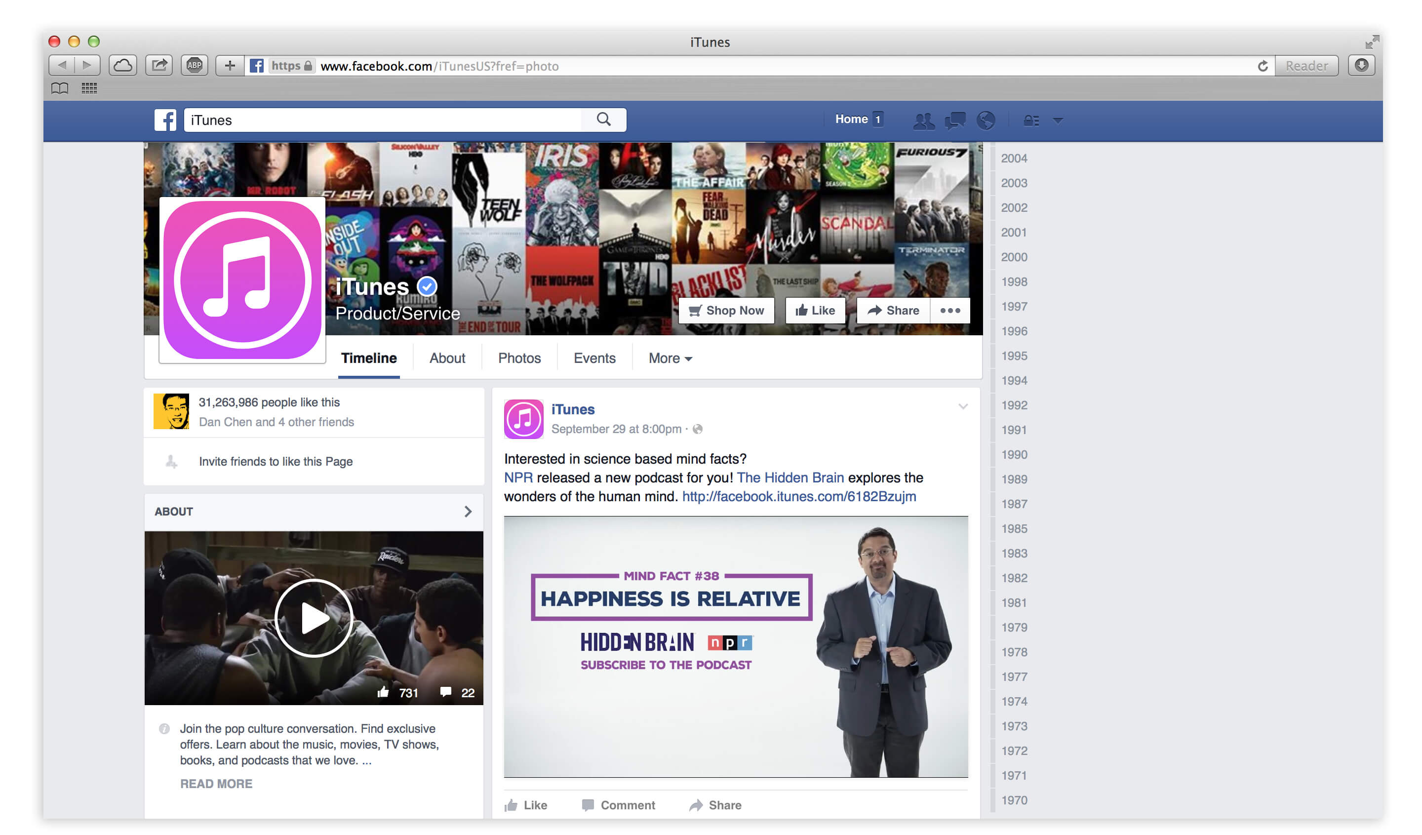Viewport: 1422px width, 835px height.
Task: Click the Facebook logo in the blue bar
Action: (x=165, y=120)
